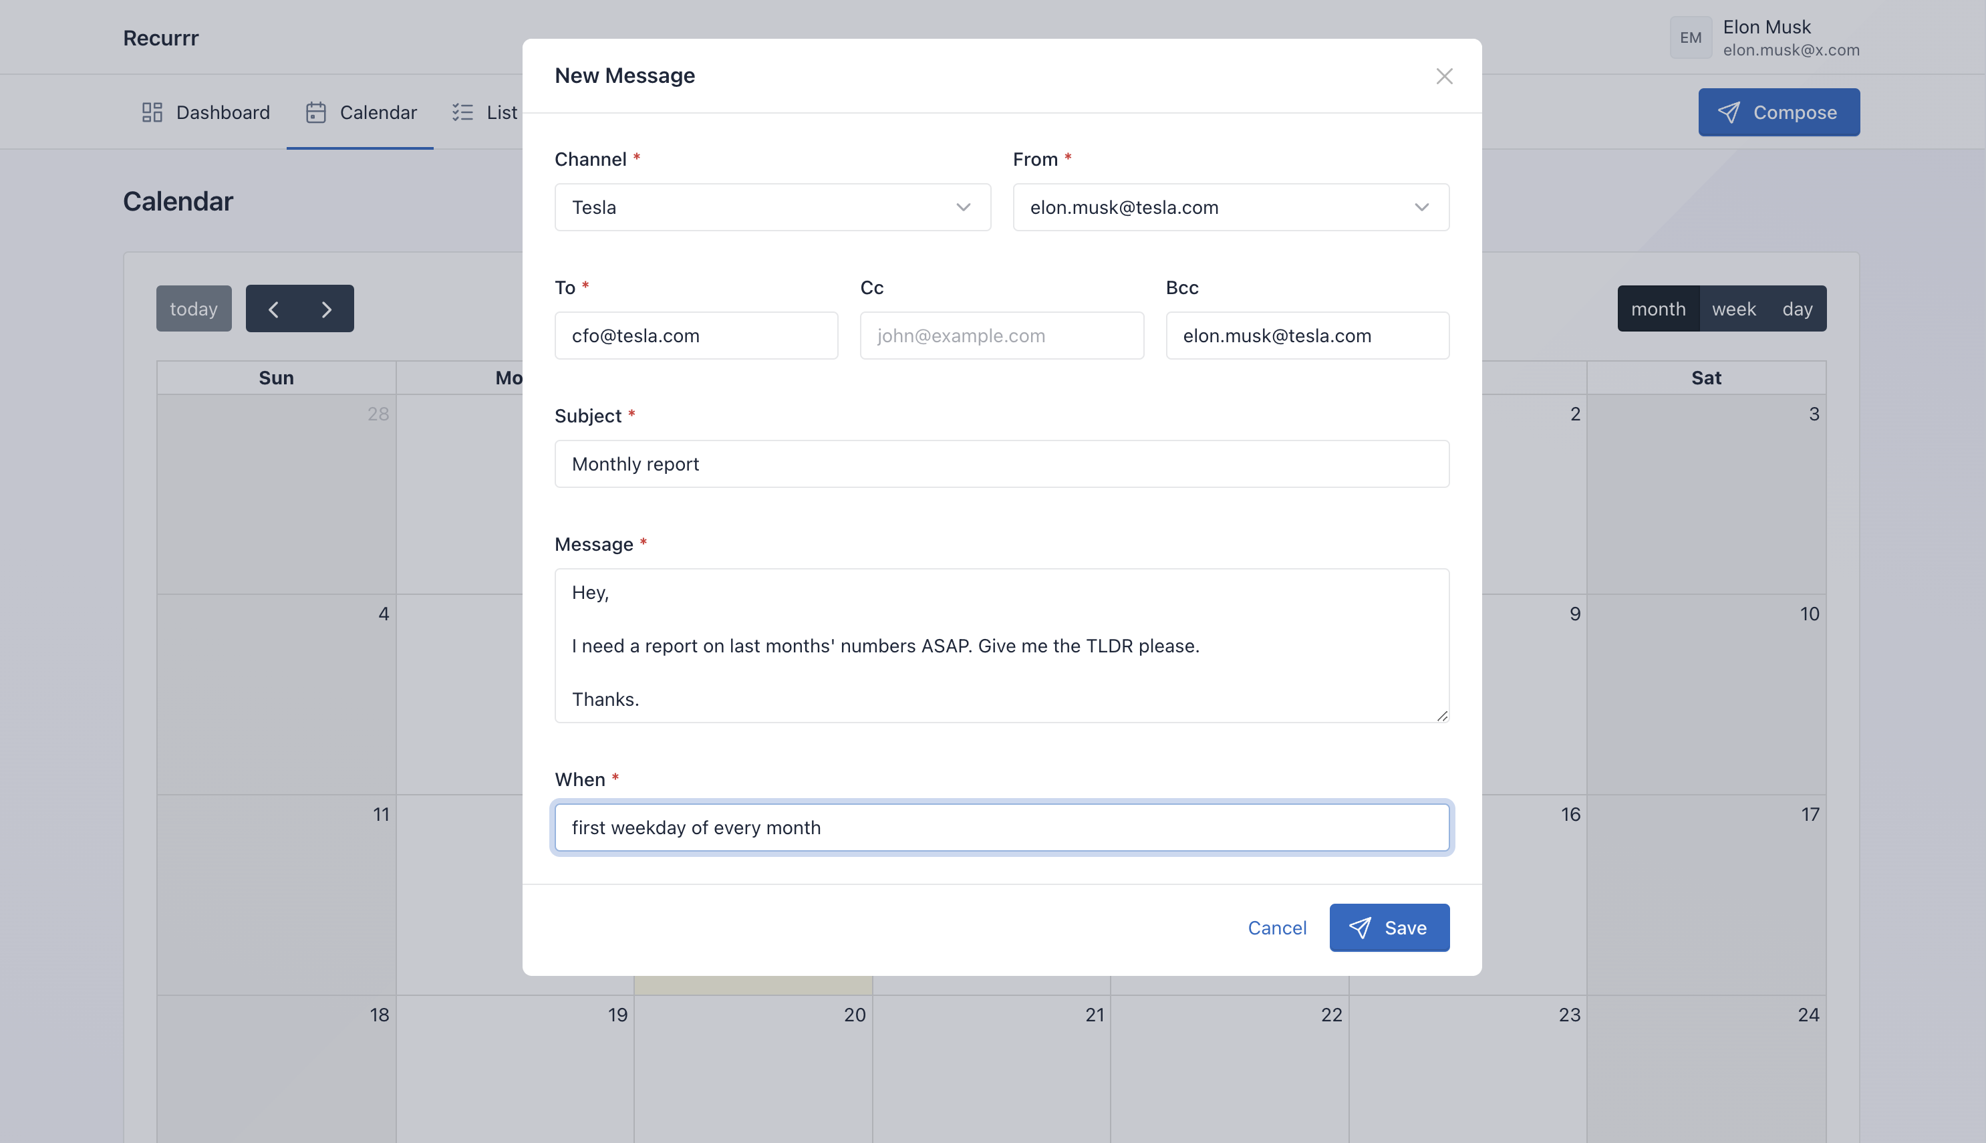Click the Dashboard grid icon

point(152,112)
